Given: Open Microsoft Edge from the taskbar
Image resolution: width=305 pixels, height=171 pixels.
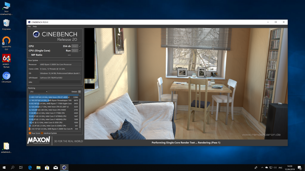Looking at the screenshot, I should [30, 168].
